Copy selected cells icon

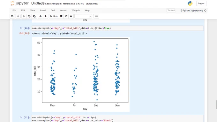pos(29,16)
